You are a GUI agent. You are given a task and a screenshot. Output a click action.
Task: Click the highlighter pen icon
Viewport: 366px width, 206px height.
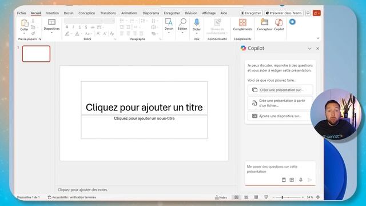67,34
